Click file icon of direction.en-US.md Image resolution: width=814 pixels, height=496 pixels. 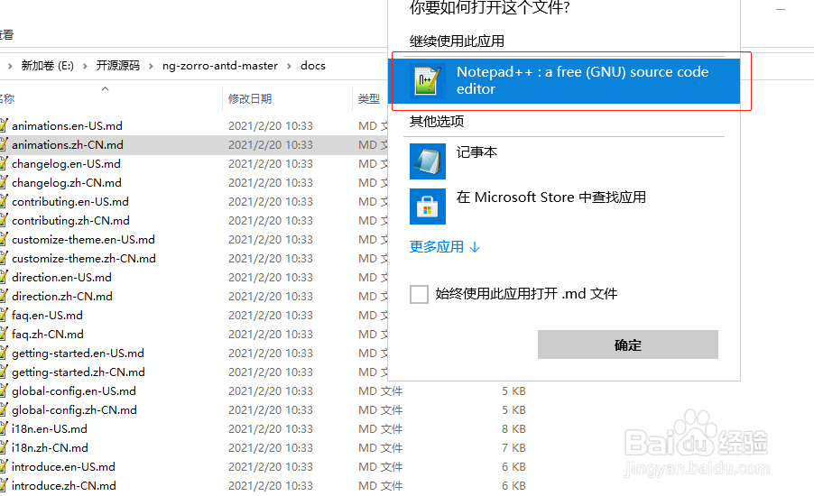pos(4,277)
